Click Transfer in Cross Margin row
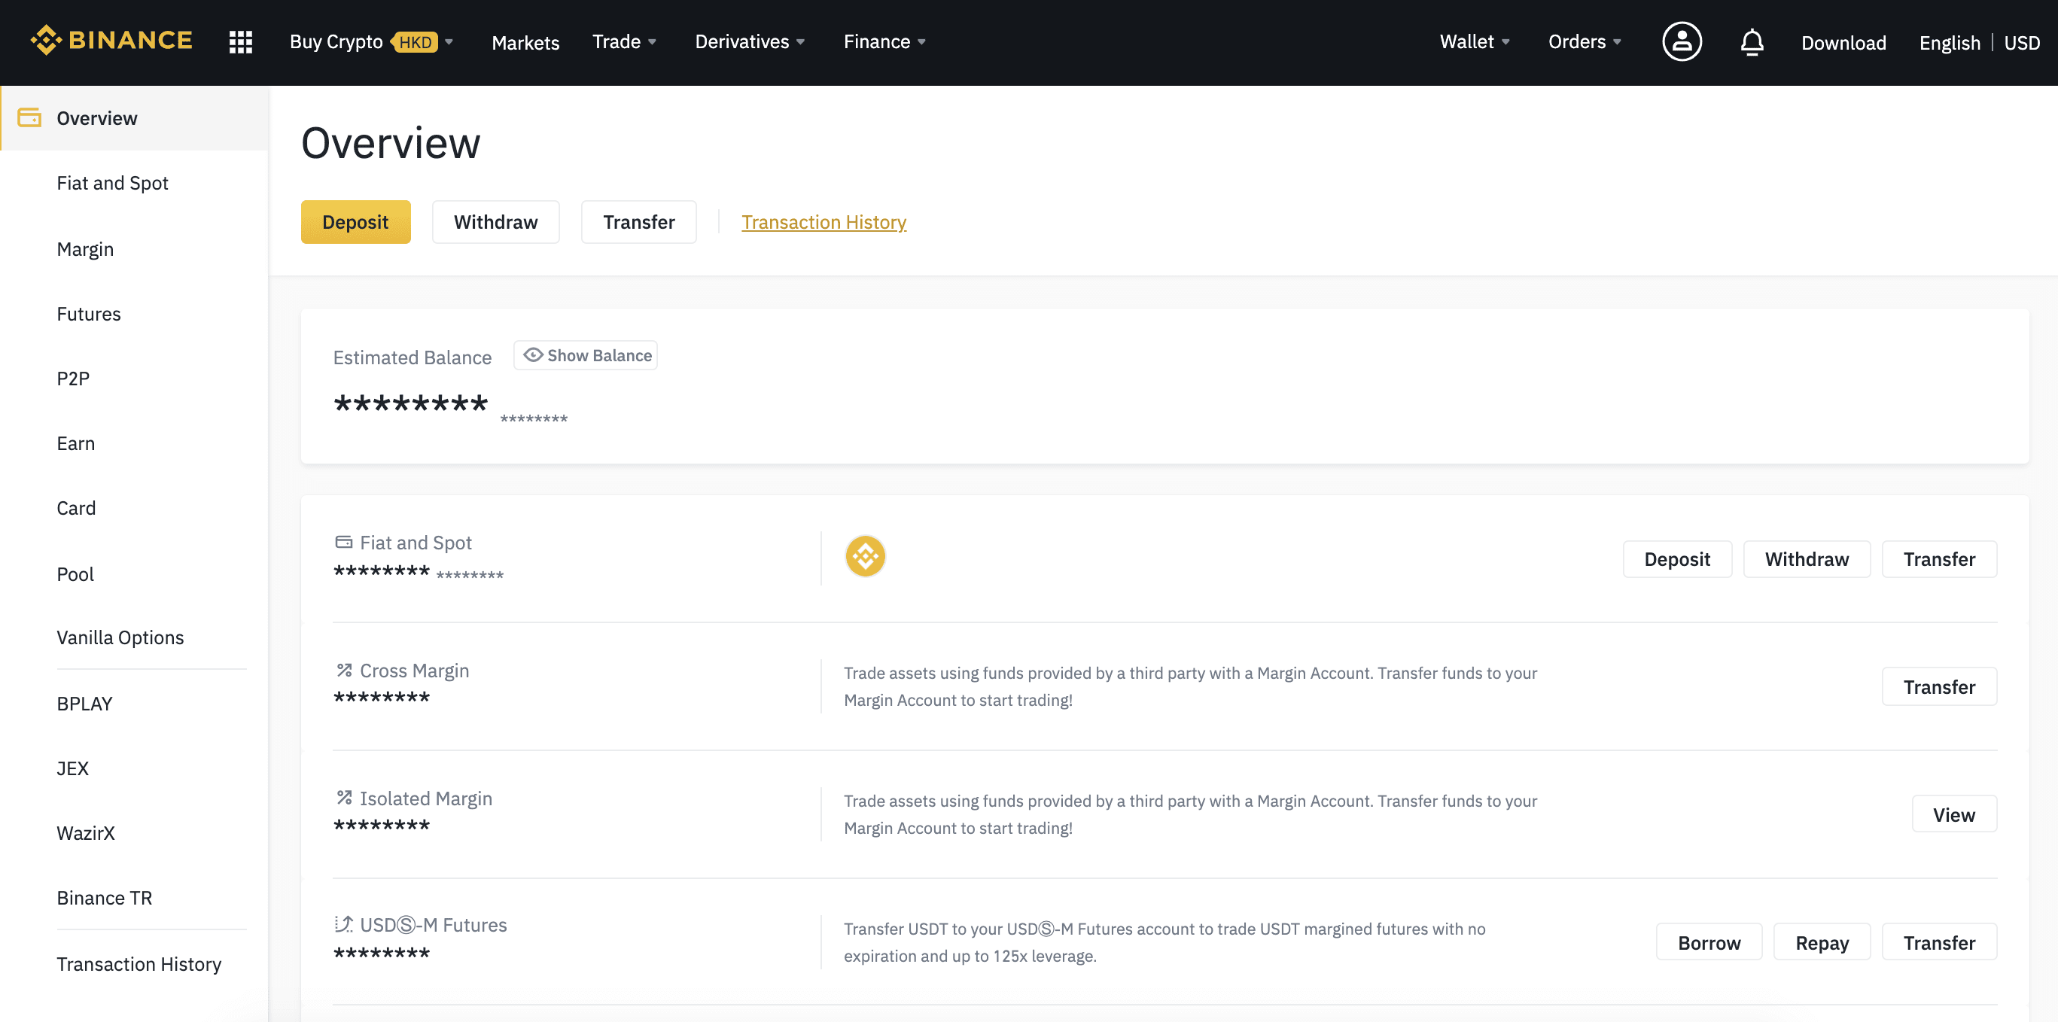Image resolution: width=2058 pixels, height=1022 pixels. 1939,686
